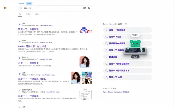Click the 小baby label under mascot
Image resolution: width=174 pixels, height=108 pixels.
pyautogui.click(x=135, y=57)
